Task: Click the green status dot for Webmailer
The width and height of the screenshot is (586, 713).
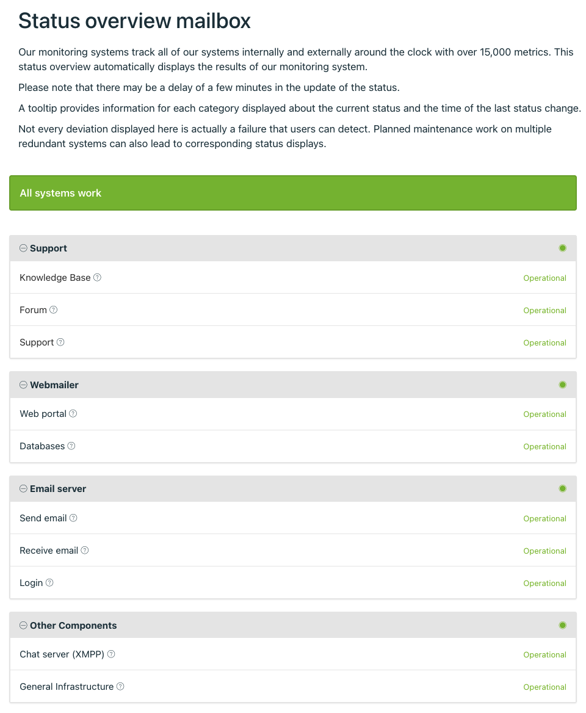Action: (x=563, y=385)
